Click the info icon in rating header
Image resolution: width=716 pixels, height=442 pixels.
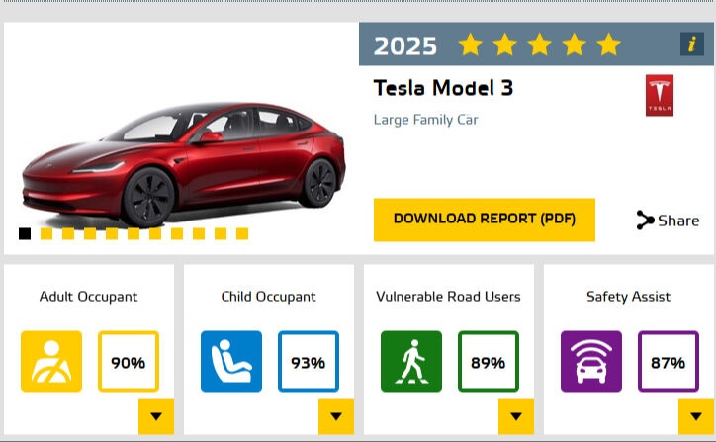coord(691,44)
